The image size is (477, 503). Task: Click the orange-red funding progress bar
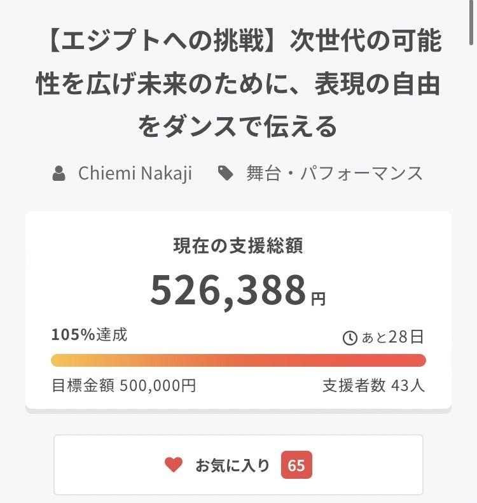[238, 360]
